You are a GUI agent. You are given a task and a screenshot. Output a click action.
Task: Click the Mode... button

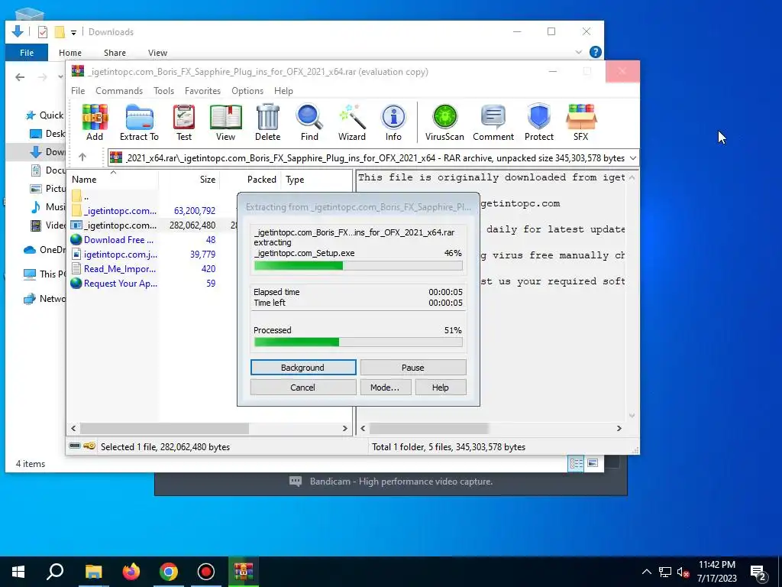point(385,388)
